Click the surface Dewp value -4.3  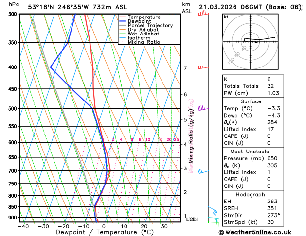273,115
